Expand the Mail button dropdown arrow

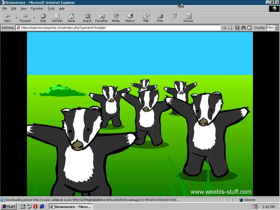tap(149, 16)
